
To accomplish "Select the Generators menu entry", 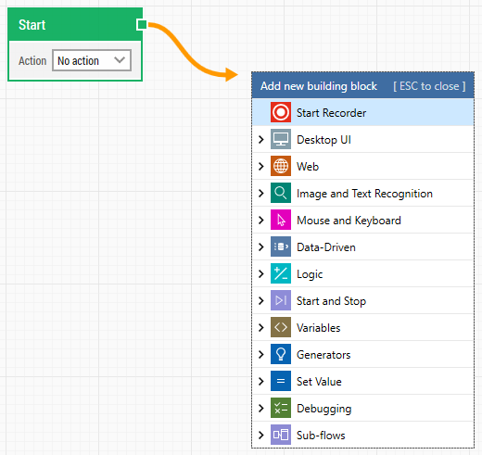I will click(363, 354).
